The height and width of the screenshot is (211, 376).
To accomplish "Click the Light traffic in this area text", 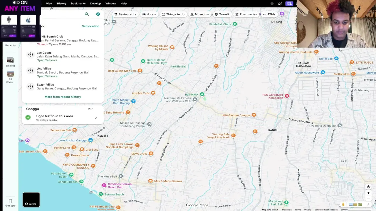I will 54,116.
